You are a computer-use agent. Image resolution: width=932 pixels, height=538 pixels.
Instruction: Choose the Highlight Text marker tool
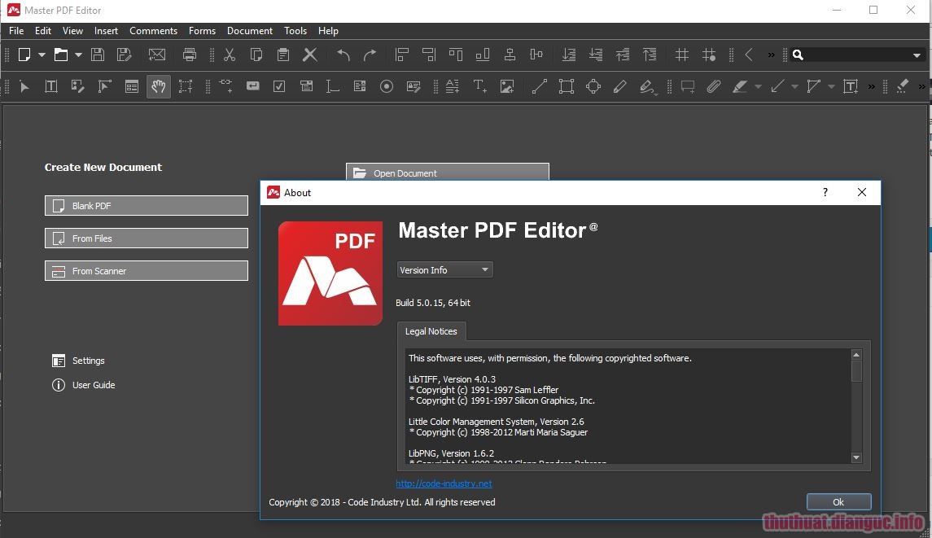point(739,87)
